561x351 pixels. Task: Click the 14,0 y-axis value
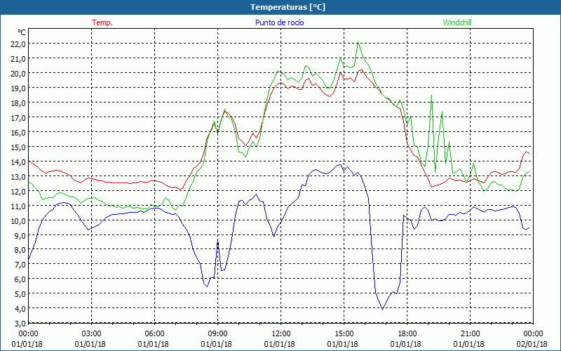[18, 161]
